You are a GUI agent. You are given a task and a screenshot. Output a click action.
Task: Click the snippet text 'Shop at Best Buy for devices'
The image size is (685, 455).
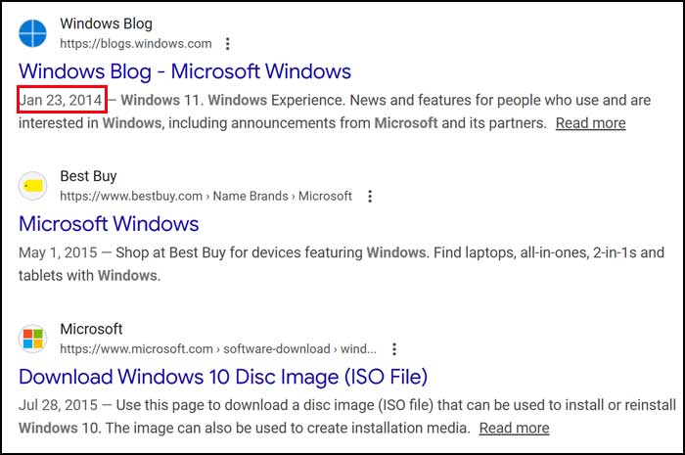click(208, 252)
